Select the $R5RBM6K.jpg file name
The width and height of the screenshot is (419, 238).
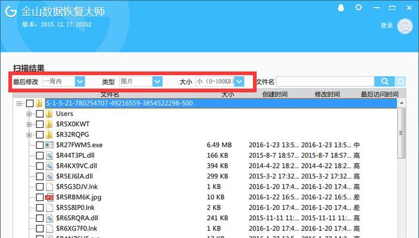79,197
